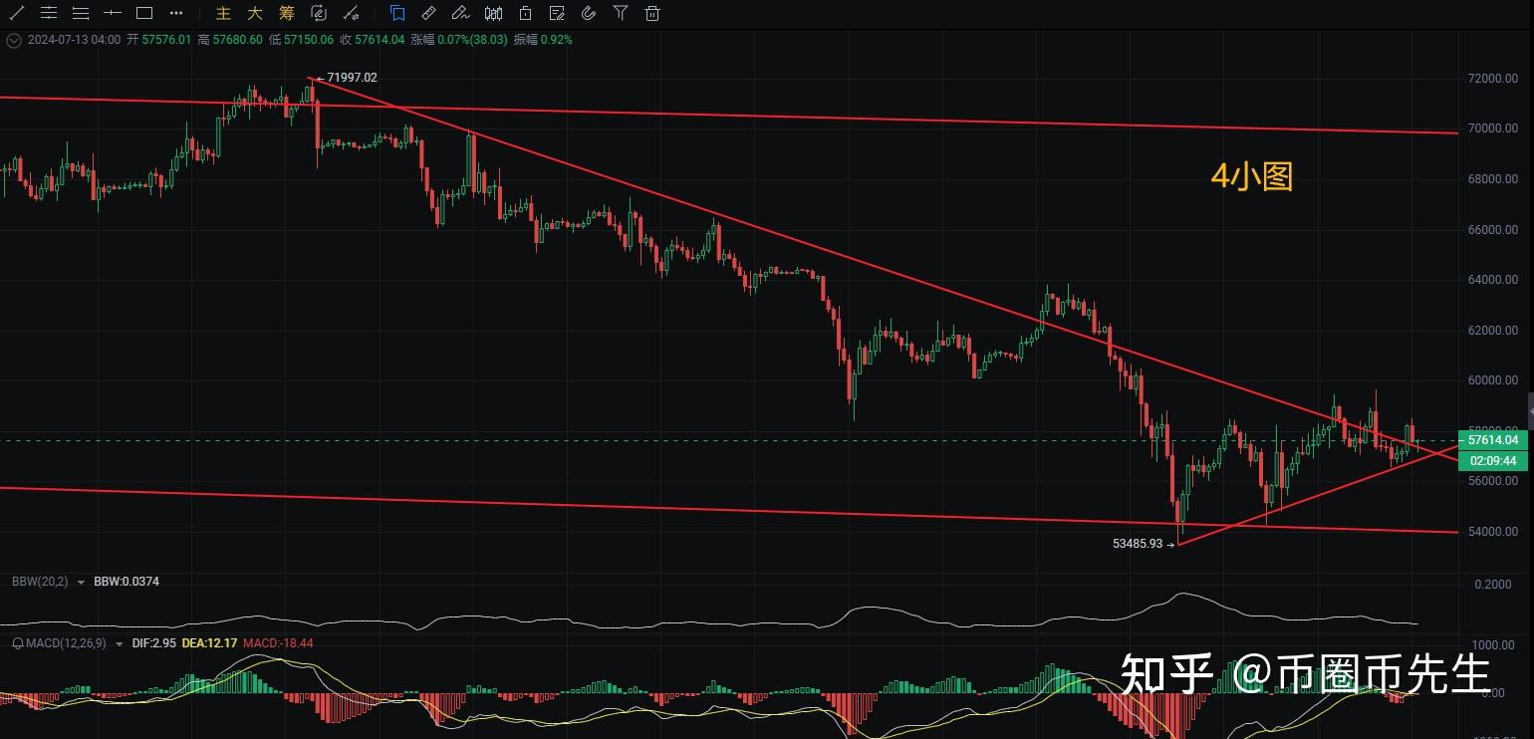This screenshot has height=739, width=1534.
Task: Click the MACD:-18.44 value label
Action: (278, 643)
